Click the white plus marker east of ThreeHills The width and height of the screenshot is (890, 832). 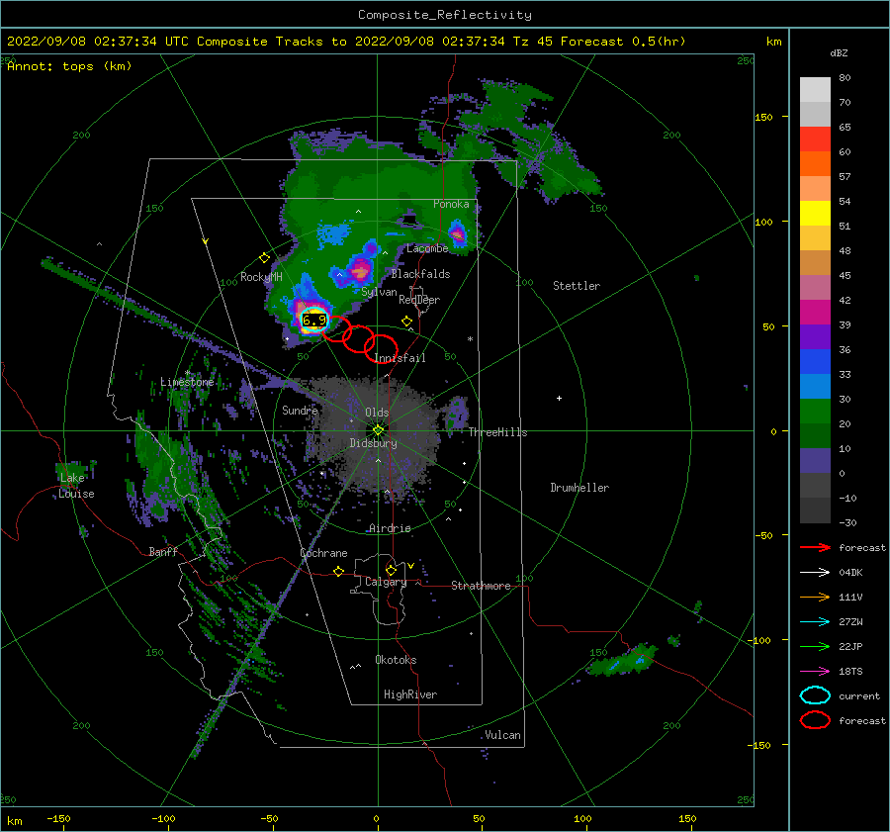click(559, 398)
